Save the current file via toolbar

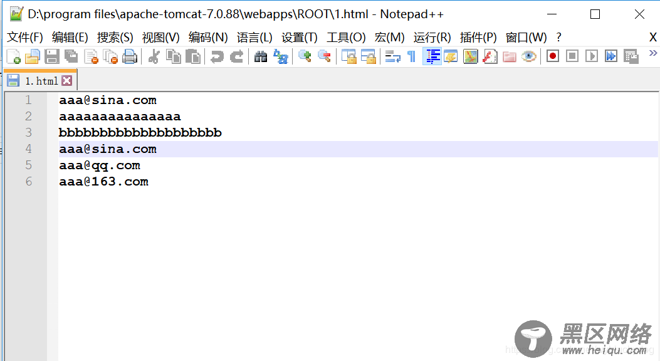click(52, 56)
